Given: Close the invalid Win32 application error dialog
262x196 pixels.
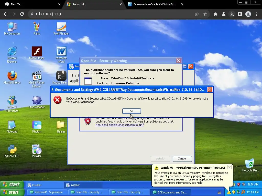Looking at the screenshot, I should point(210,90).
